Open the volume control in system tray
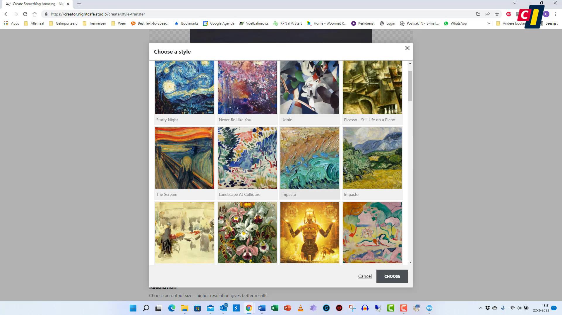The height and width of the screenshot is (315, 562). coord(519,308)
